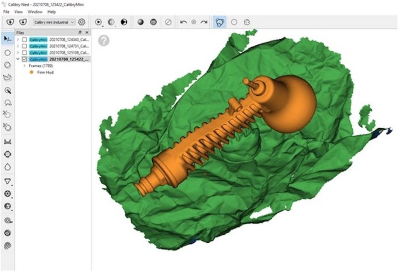The image size is (403, 272).
Task: Enable the 20210708_124731 scan checkbox
Action: pos(24,46)
